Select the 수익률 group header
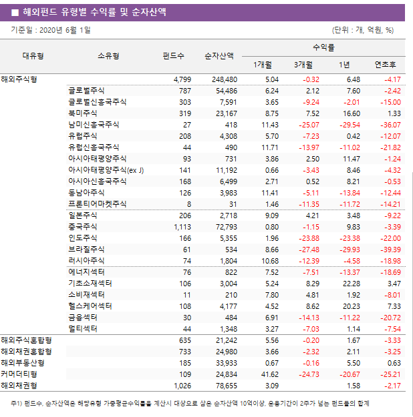 click(x=323, y=47)
